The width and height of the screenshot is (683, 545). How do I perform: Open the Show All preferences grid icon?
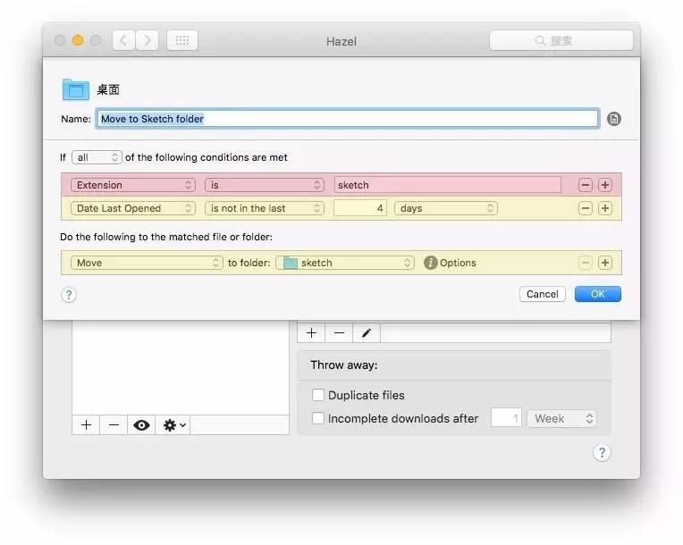pyautogui.click(x=182, y=40)
